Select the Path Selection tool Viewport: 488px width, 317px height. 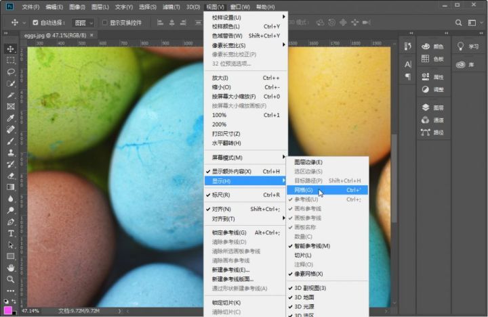pos(11,245)
